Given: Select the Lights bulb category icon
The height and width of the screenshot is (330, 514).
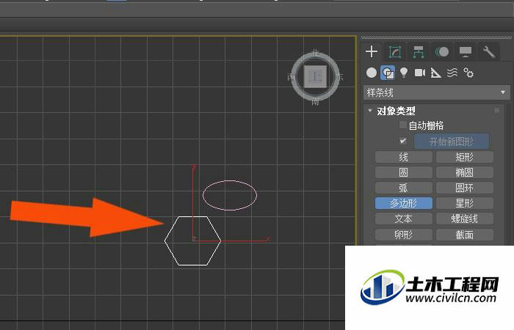Looking at the screenshot, I should tap(404, 73).
